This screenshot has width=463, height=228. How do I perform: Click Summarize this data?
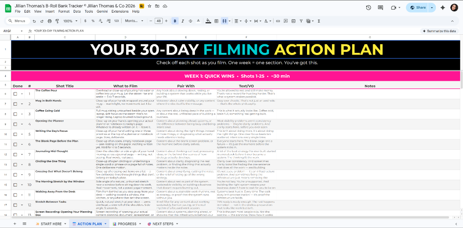coord(439,31)
